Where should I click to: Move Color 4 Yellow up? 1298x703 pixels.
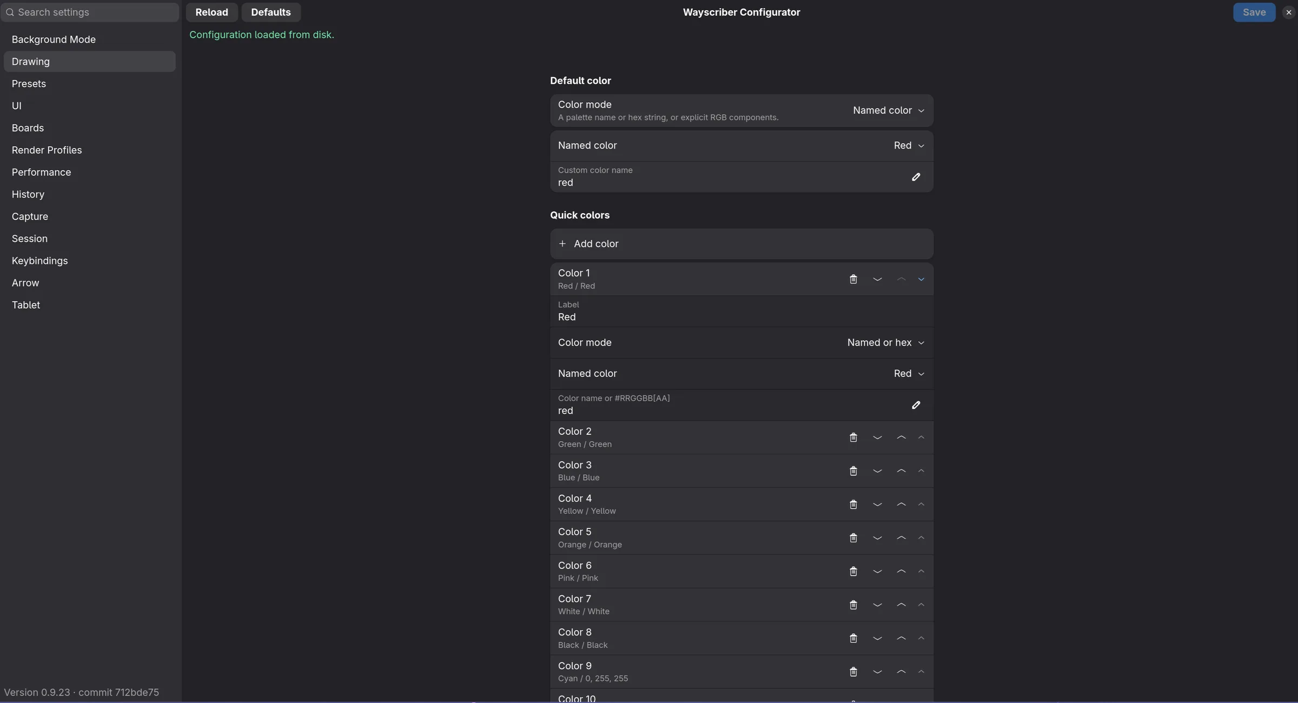901,505
